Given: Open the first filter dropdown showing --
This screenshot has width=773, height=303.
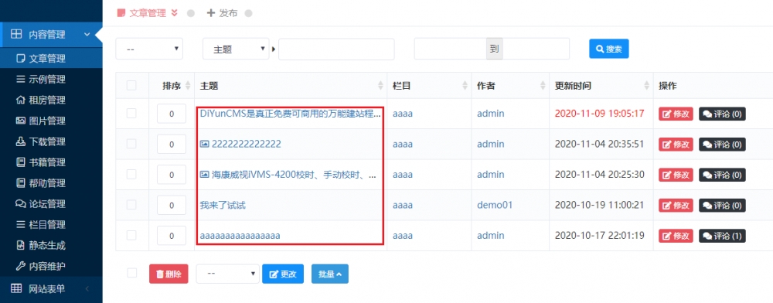Looking at the screenshot, I should coord(149,49).
